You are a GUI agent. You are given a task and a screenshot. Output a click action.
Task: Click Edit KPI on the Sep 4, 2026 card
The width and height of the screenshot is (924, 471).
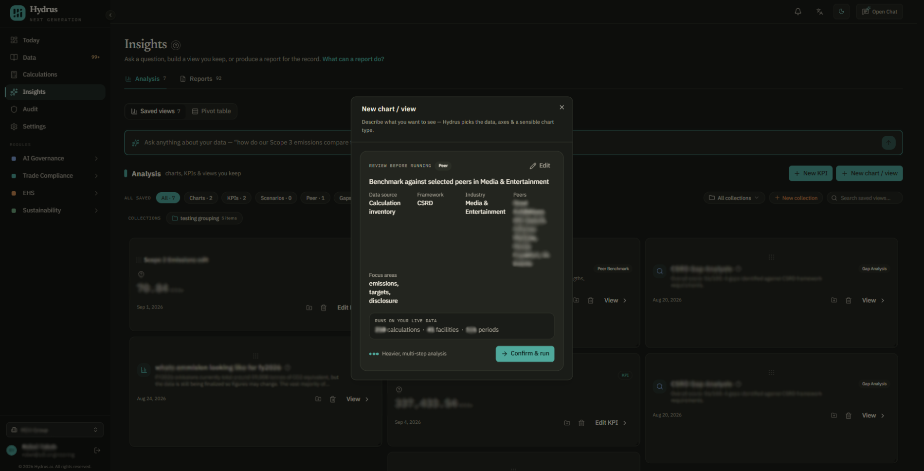(x=611, y=423)
